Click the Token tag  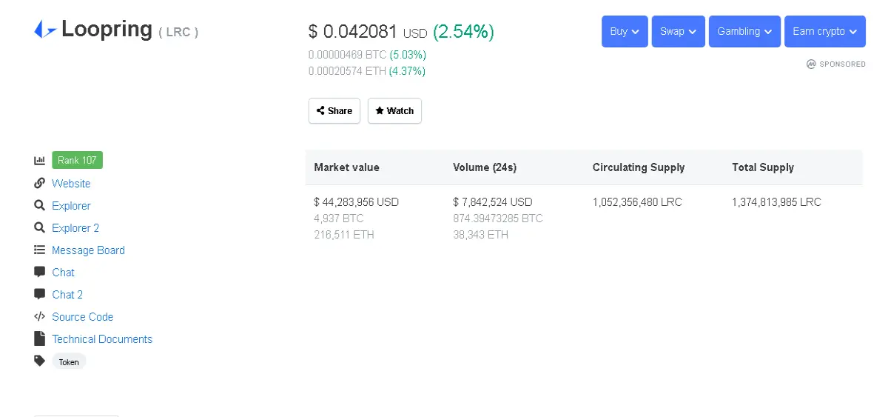pyautogui.click(x=69, y=361)
